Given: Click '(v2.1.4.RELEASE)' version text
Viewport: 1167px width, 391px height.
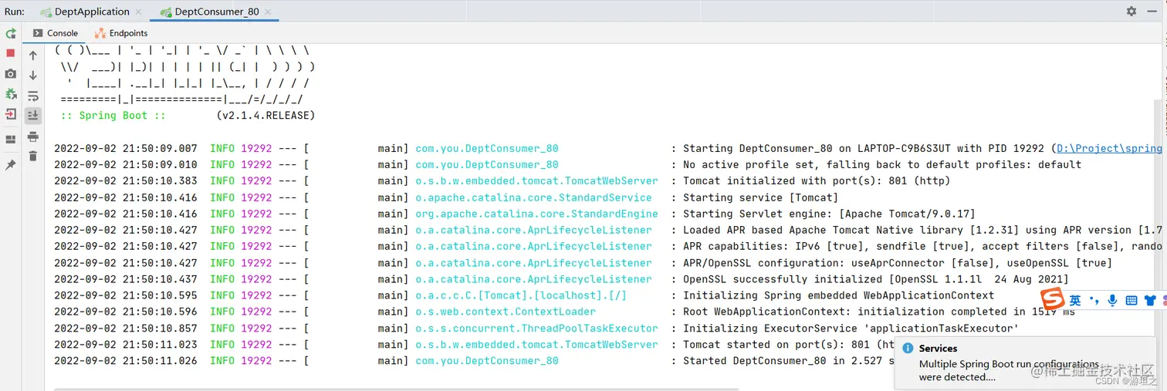Looking at the screenshot, I should (266, 116).
